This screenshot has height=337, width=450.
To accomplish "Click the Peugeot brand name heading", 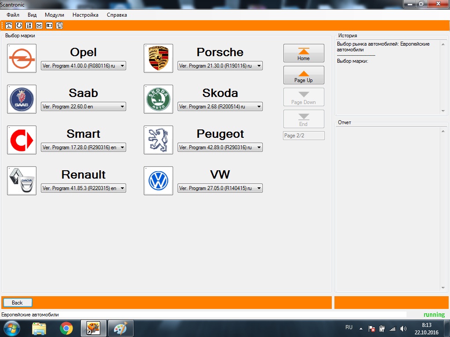I will point(220,134).
